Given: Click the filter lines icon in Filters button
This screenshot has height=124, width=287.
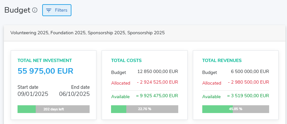Looking at the screenshot, I should click(48, 10).
